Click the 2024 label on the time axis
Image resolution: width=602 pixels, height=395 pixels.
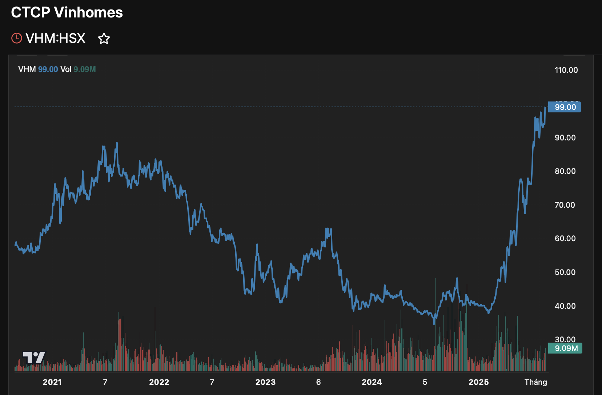372,382
